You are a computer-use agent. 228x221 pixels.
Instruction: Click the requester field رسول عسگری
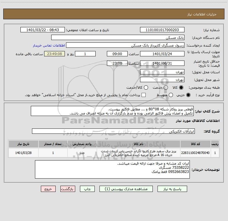click(125, 45)
